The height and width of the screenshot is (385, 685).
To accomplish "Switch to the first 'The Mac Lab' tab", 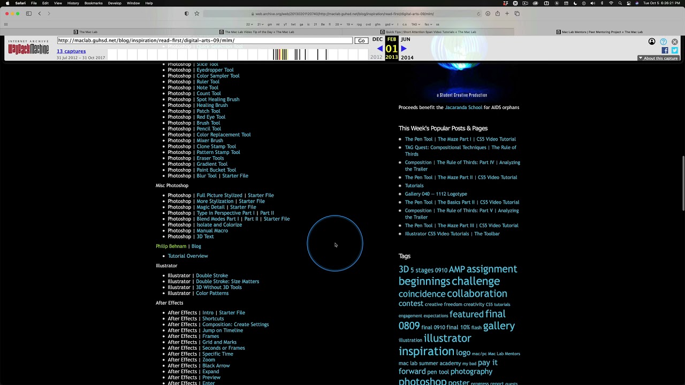I will tap(86, 32).
